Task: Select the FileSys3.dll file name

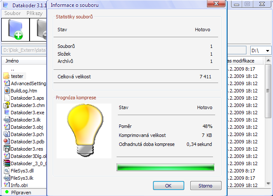Action: [22, 171]
